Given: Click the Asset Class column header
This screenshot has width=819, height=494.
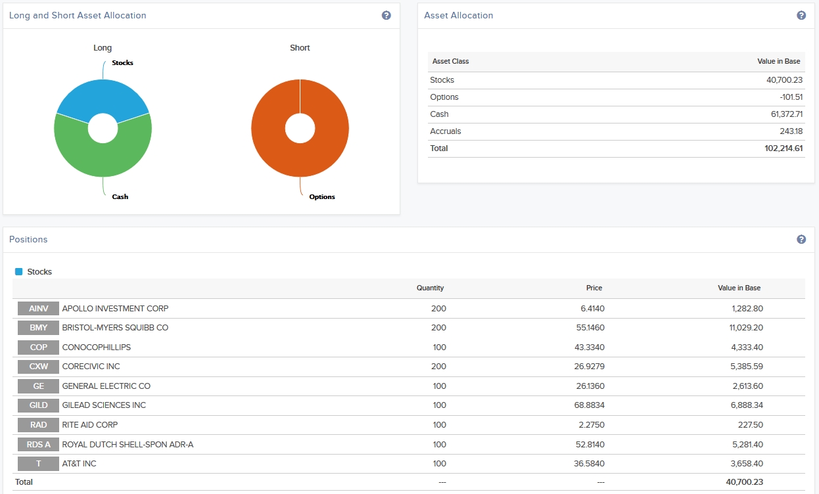Looking at the screenshot, I should click(451, 61).
